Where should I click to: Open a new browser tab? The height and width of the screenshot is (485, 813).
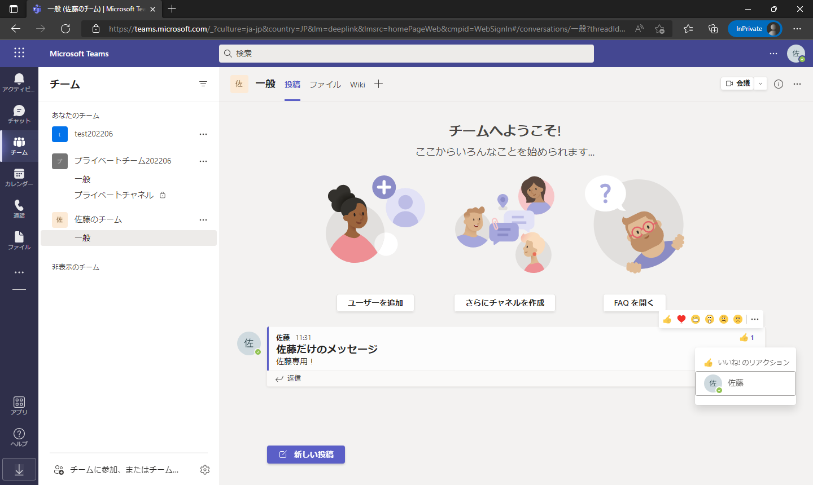[172, 9]
